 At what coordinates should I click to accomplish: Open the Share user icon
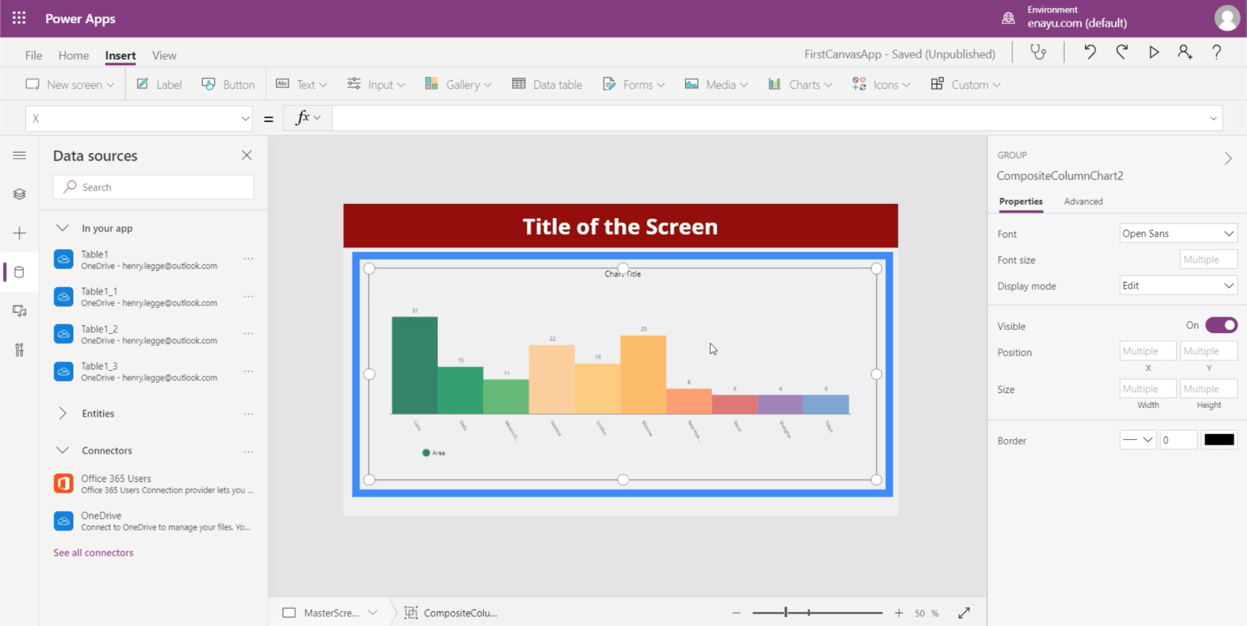point(1185,52)
